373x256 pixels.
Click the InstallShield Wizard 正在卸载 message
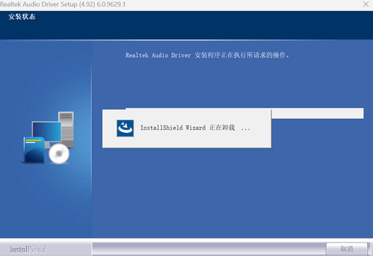[x=195, y=128]
